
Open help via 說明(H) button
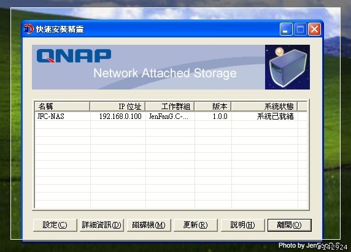pyautogui.click(x=242, y=225)
